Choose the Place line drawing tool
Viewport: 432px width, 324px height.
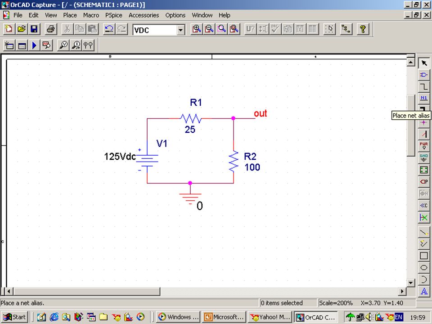click(x=424, y=233)
